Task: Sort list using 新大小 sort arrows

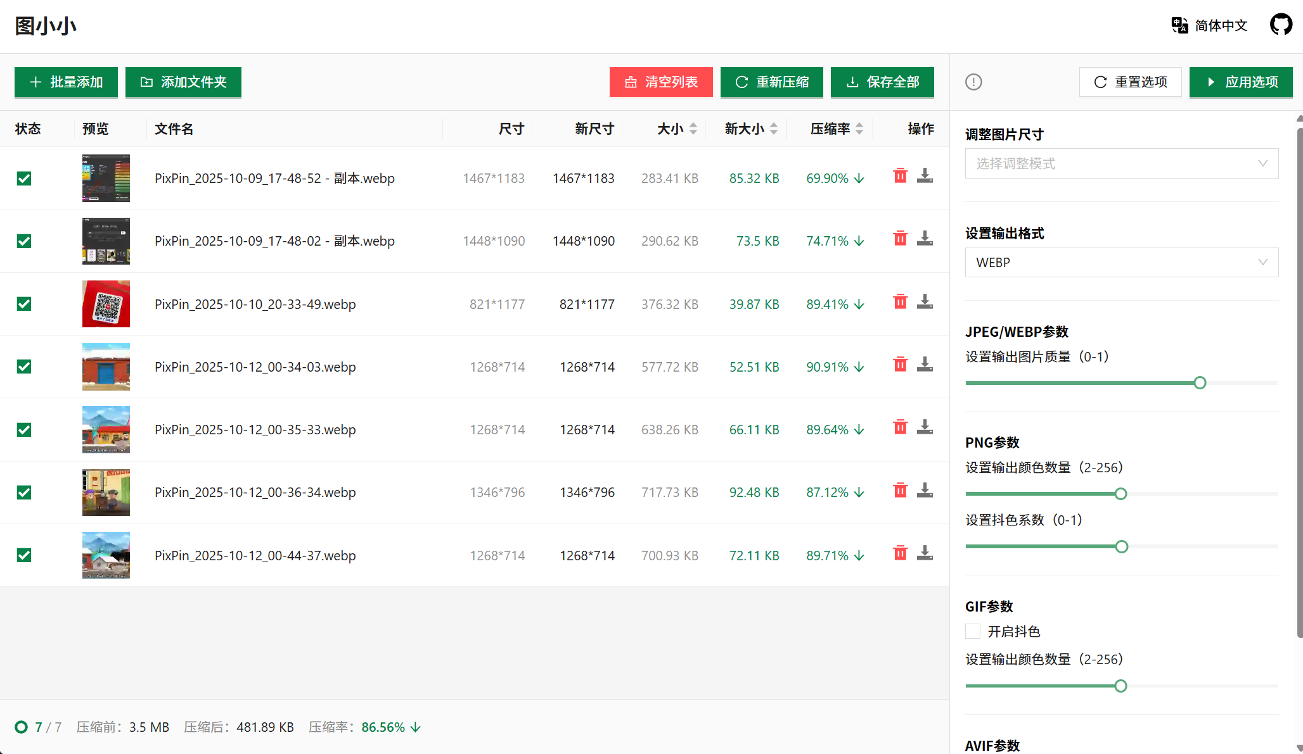Action: click(x=773, y=129)
